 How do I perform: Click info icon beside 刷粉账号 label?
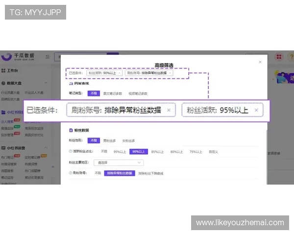[x=71, y=173]
